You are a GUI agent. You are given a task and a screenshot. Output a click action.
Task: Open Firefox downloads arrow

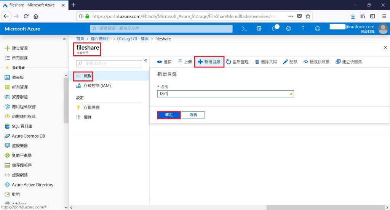tap(353, 16)
